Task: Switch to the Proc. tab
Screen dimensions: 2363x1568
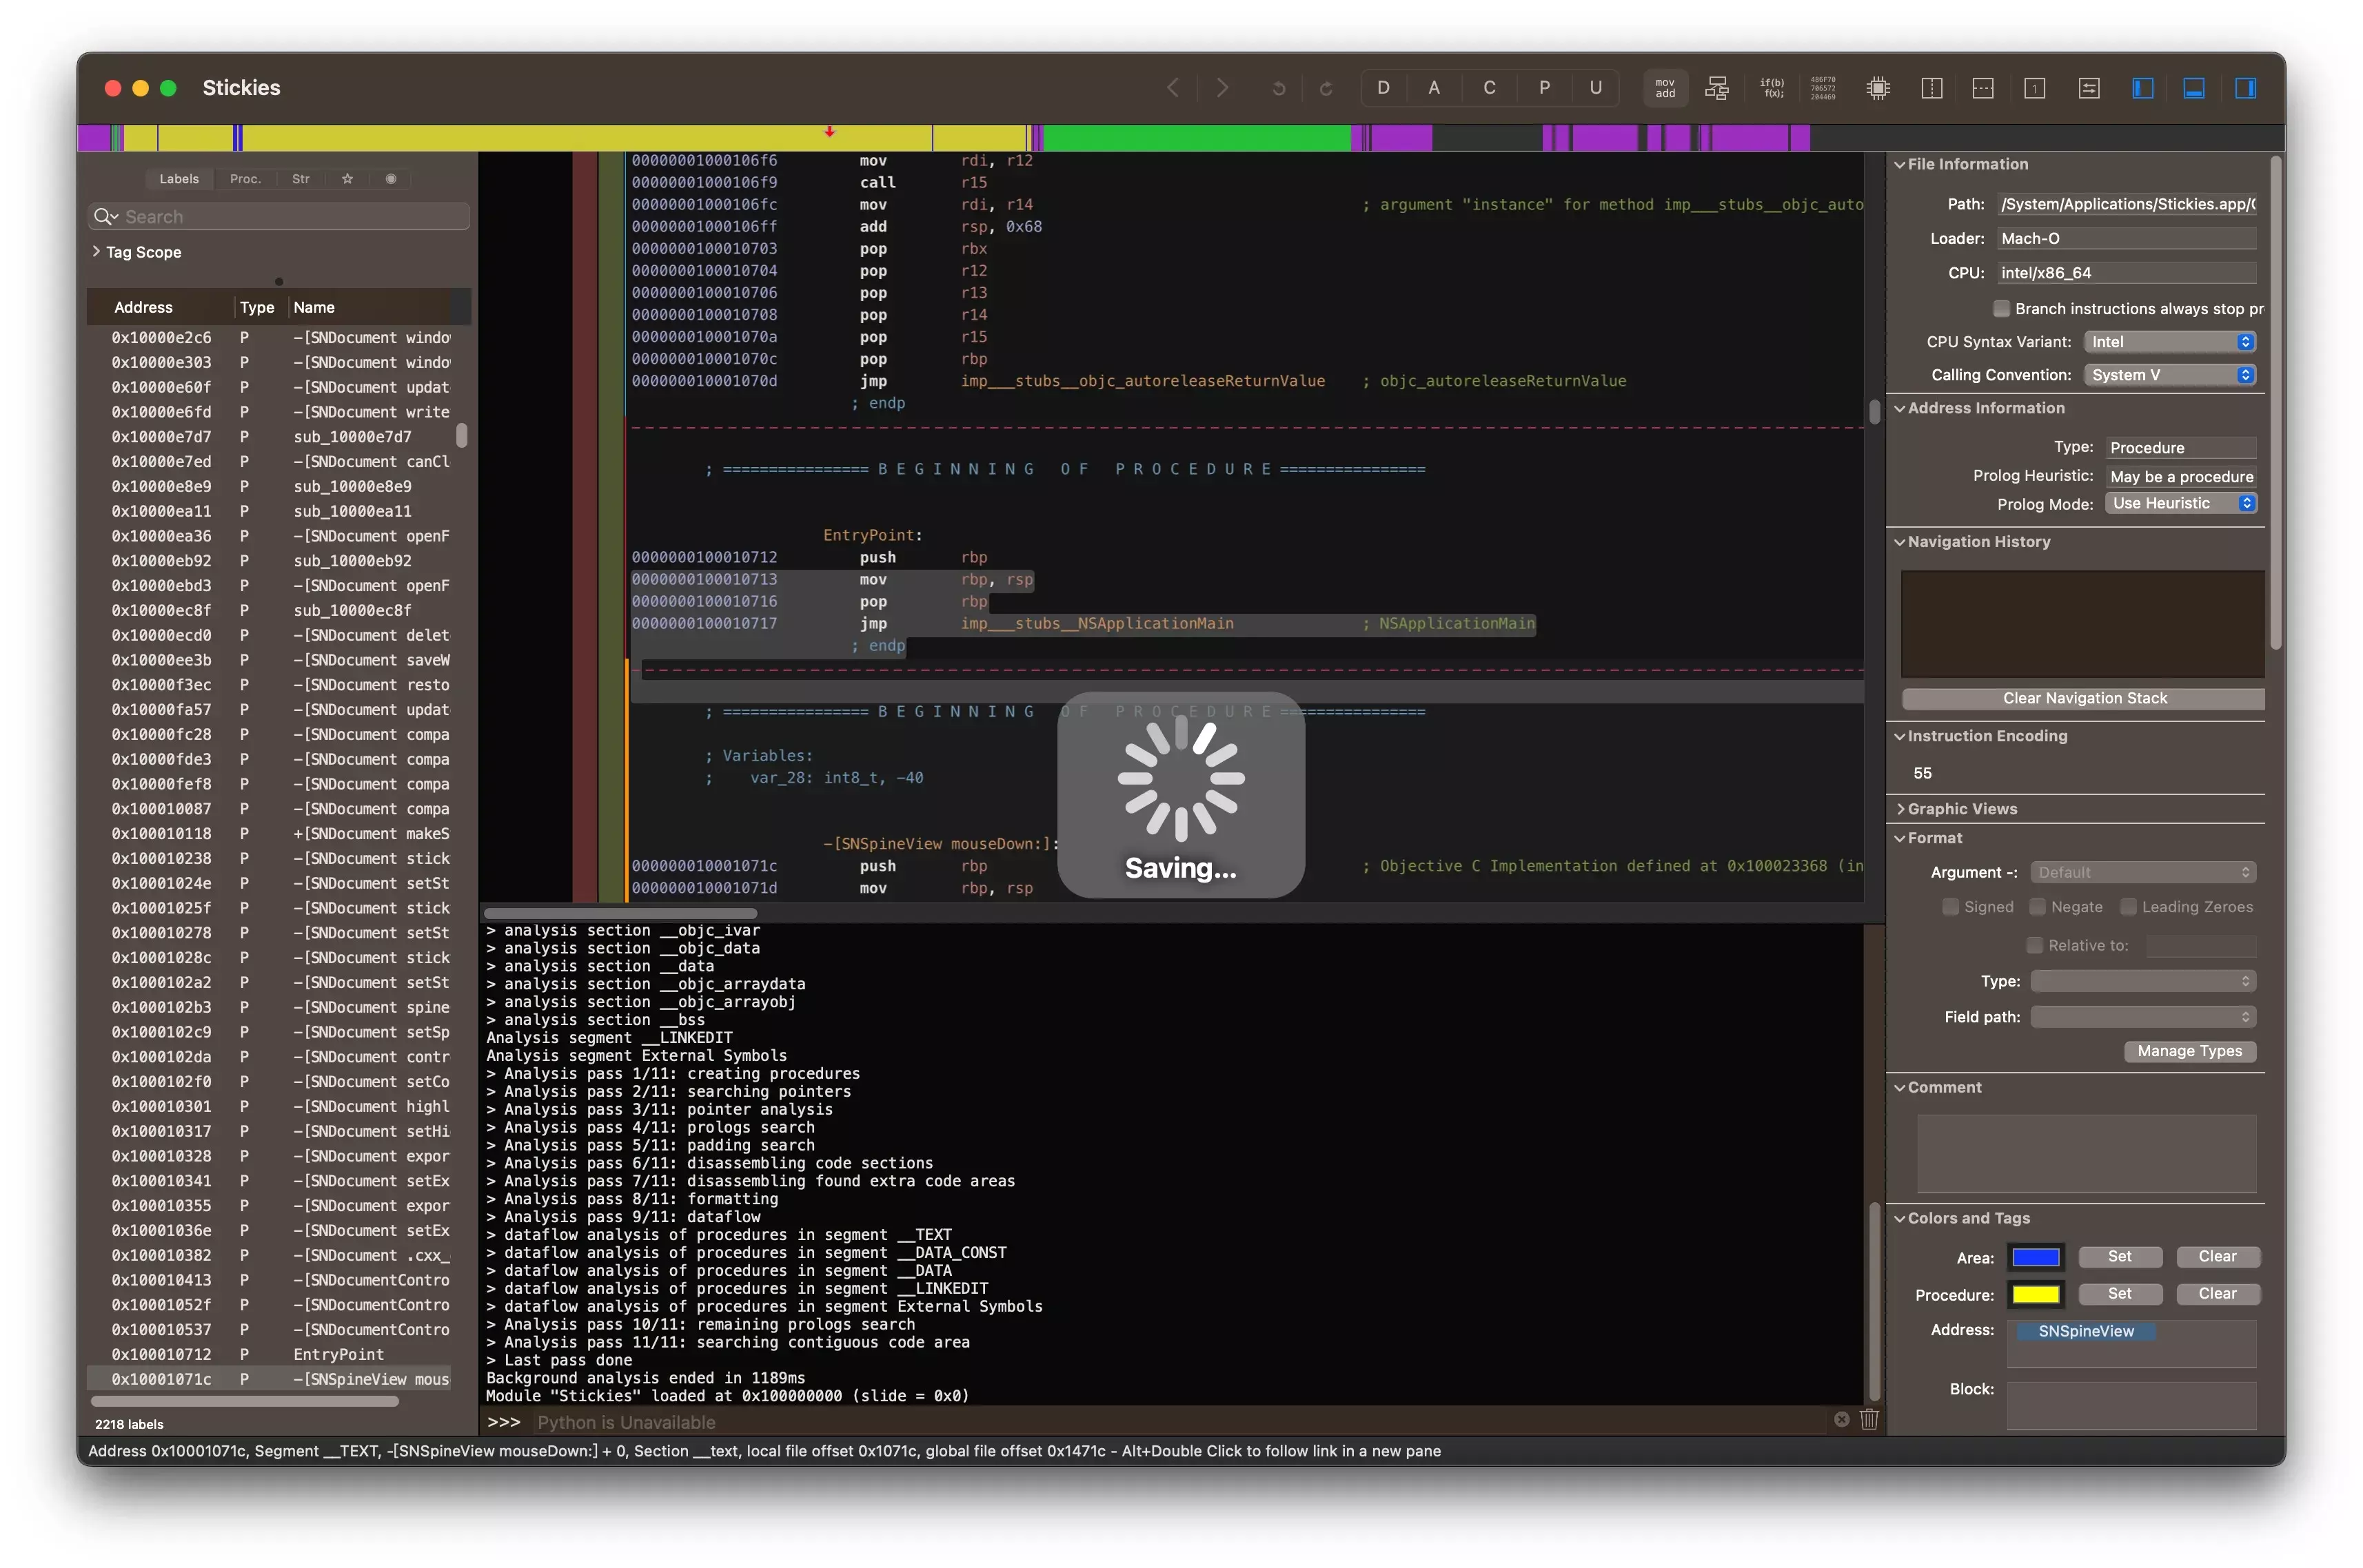Action: [x=245, y=179]
